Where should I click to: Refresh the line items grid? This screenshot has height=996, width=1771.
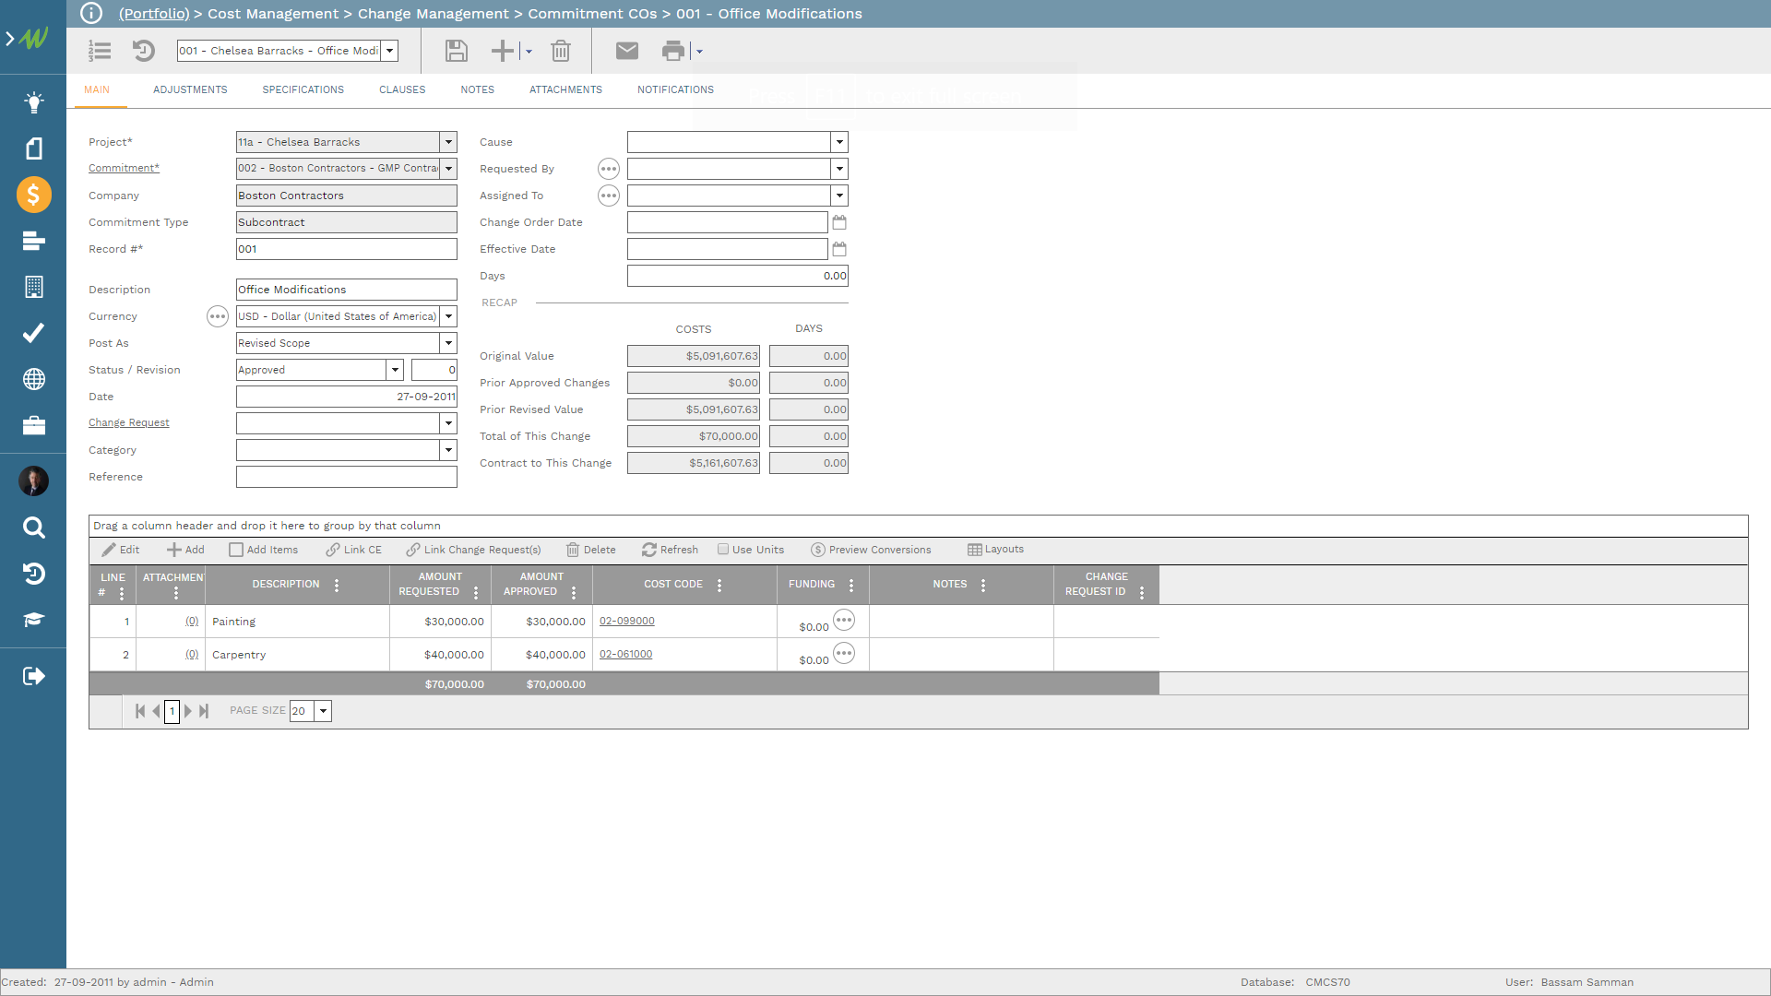pos(670,549)
